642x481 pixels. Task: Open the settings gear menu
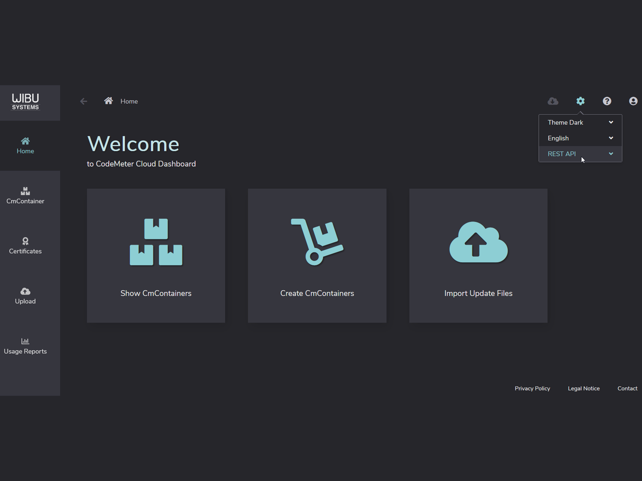[x=580, y=101]
